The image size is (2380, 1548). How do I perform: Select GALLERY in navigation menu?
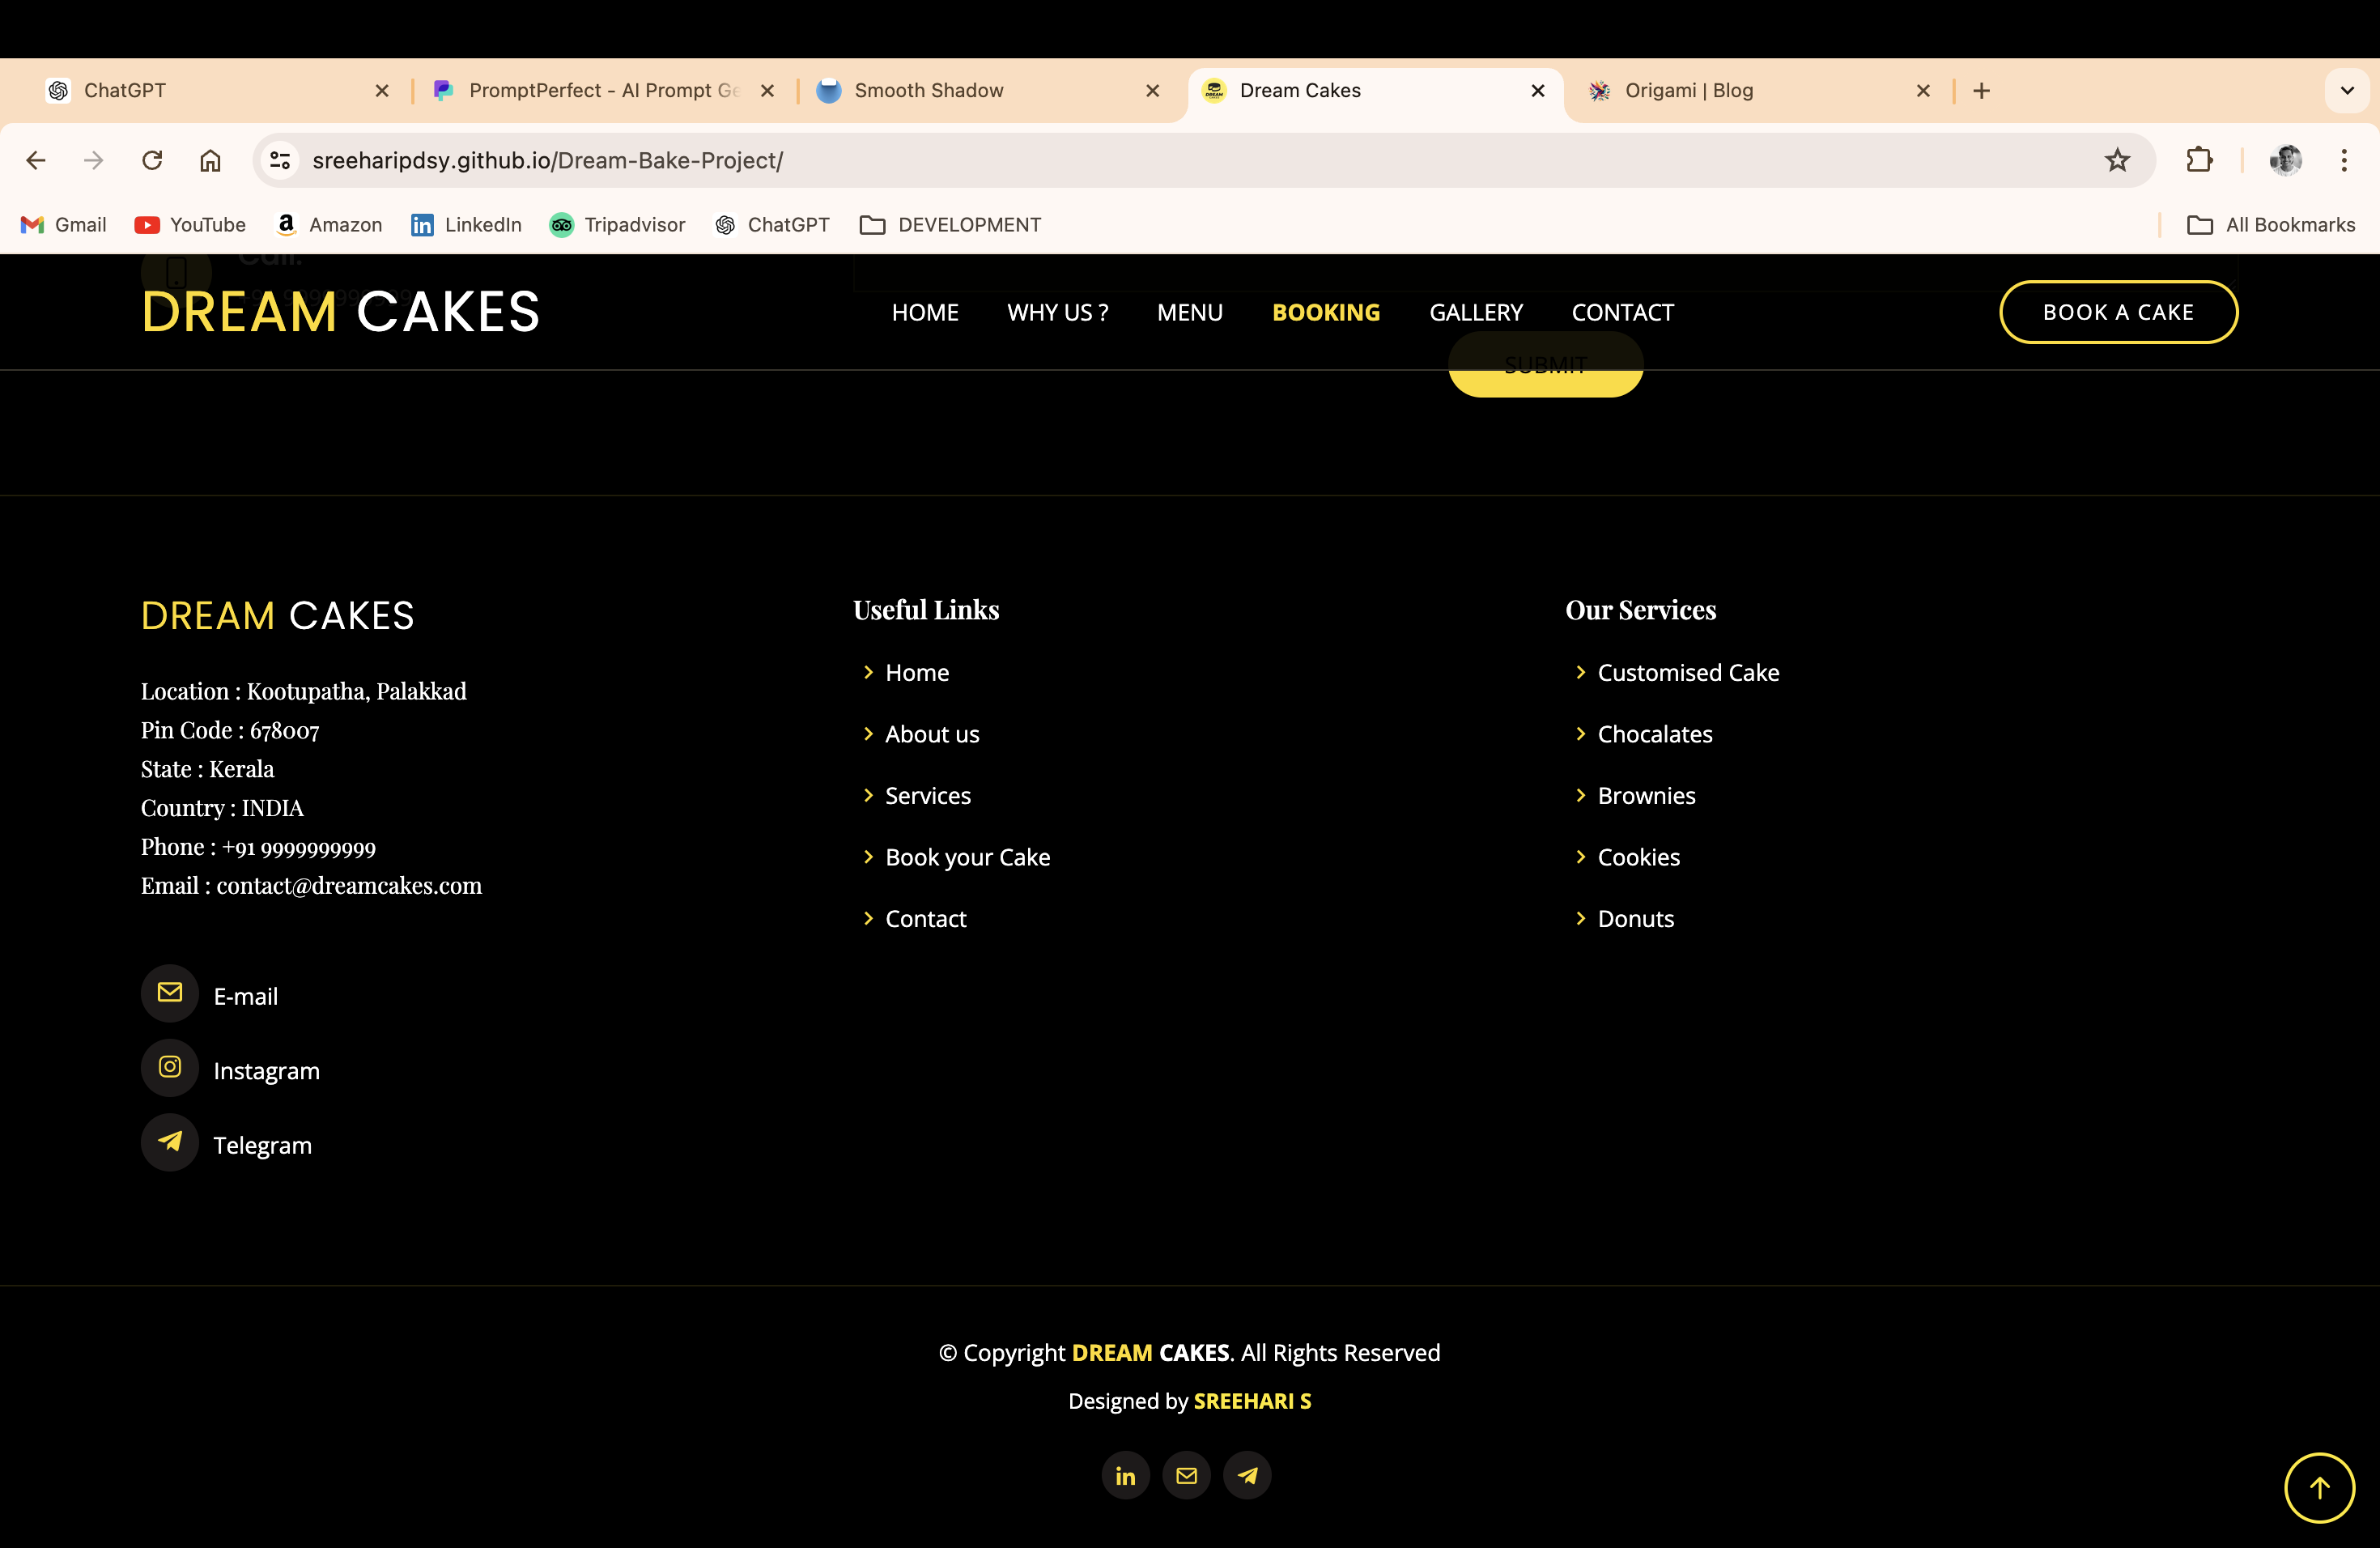[1475, 313]
